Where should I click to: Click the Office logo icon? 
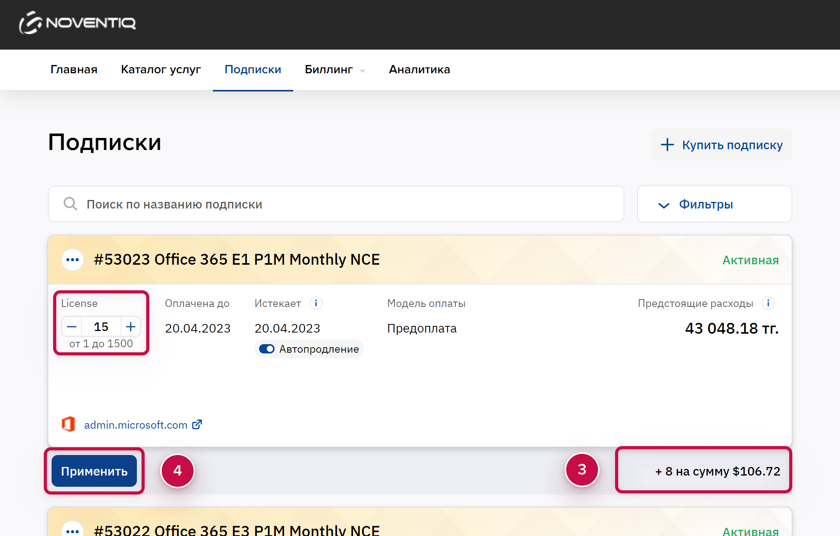pos(68,424)
